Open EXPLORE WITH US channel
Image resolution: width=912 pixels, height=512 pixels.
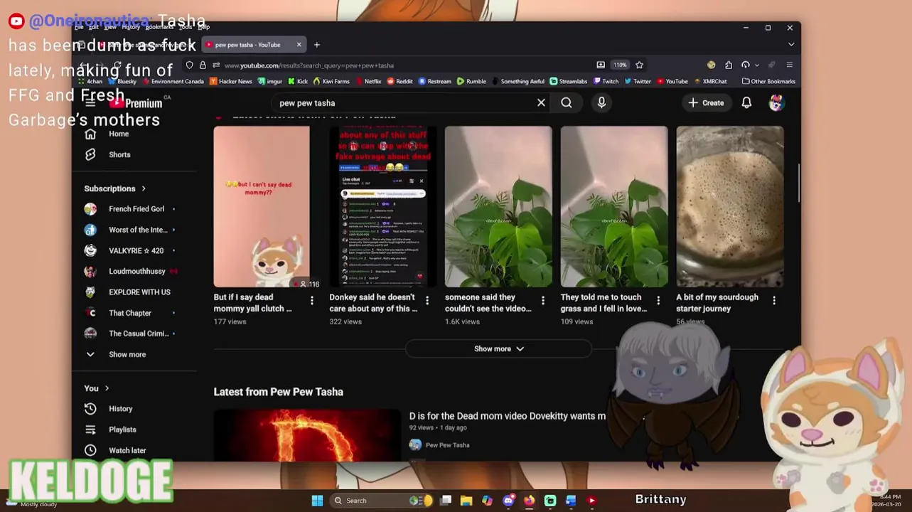point(139,292)
